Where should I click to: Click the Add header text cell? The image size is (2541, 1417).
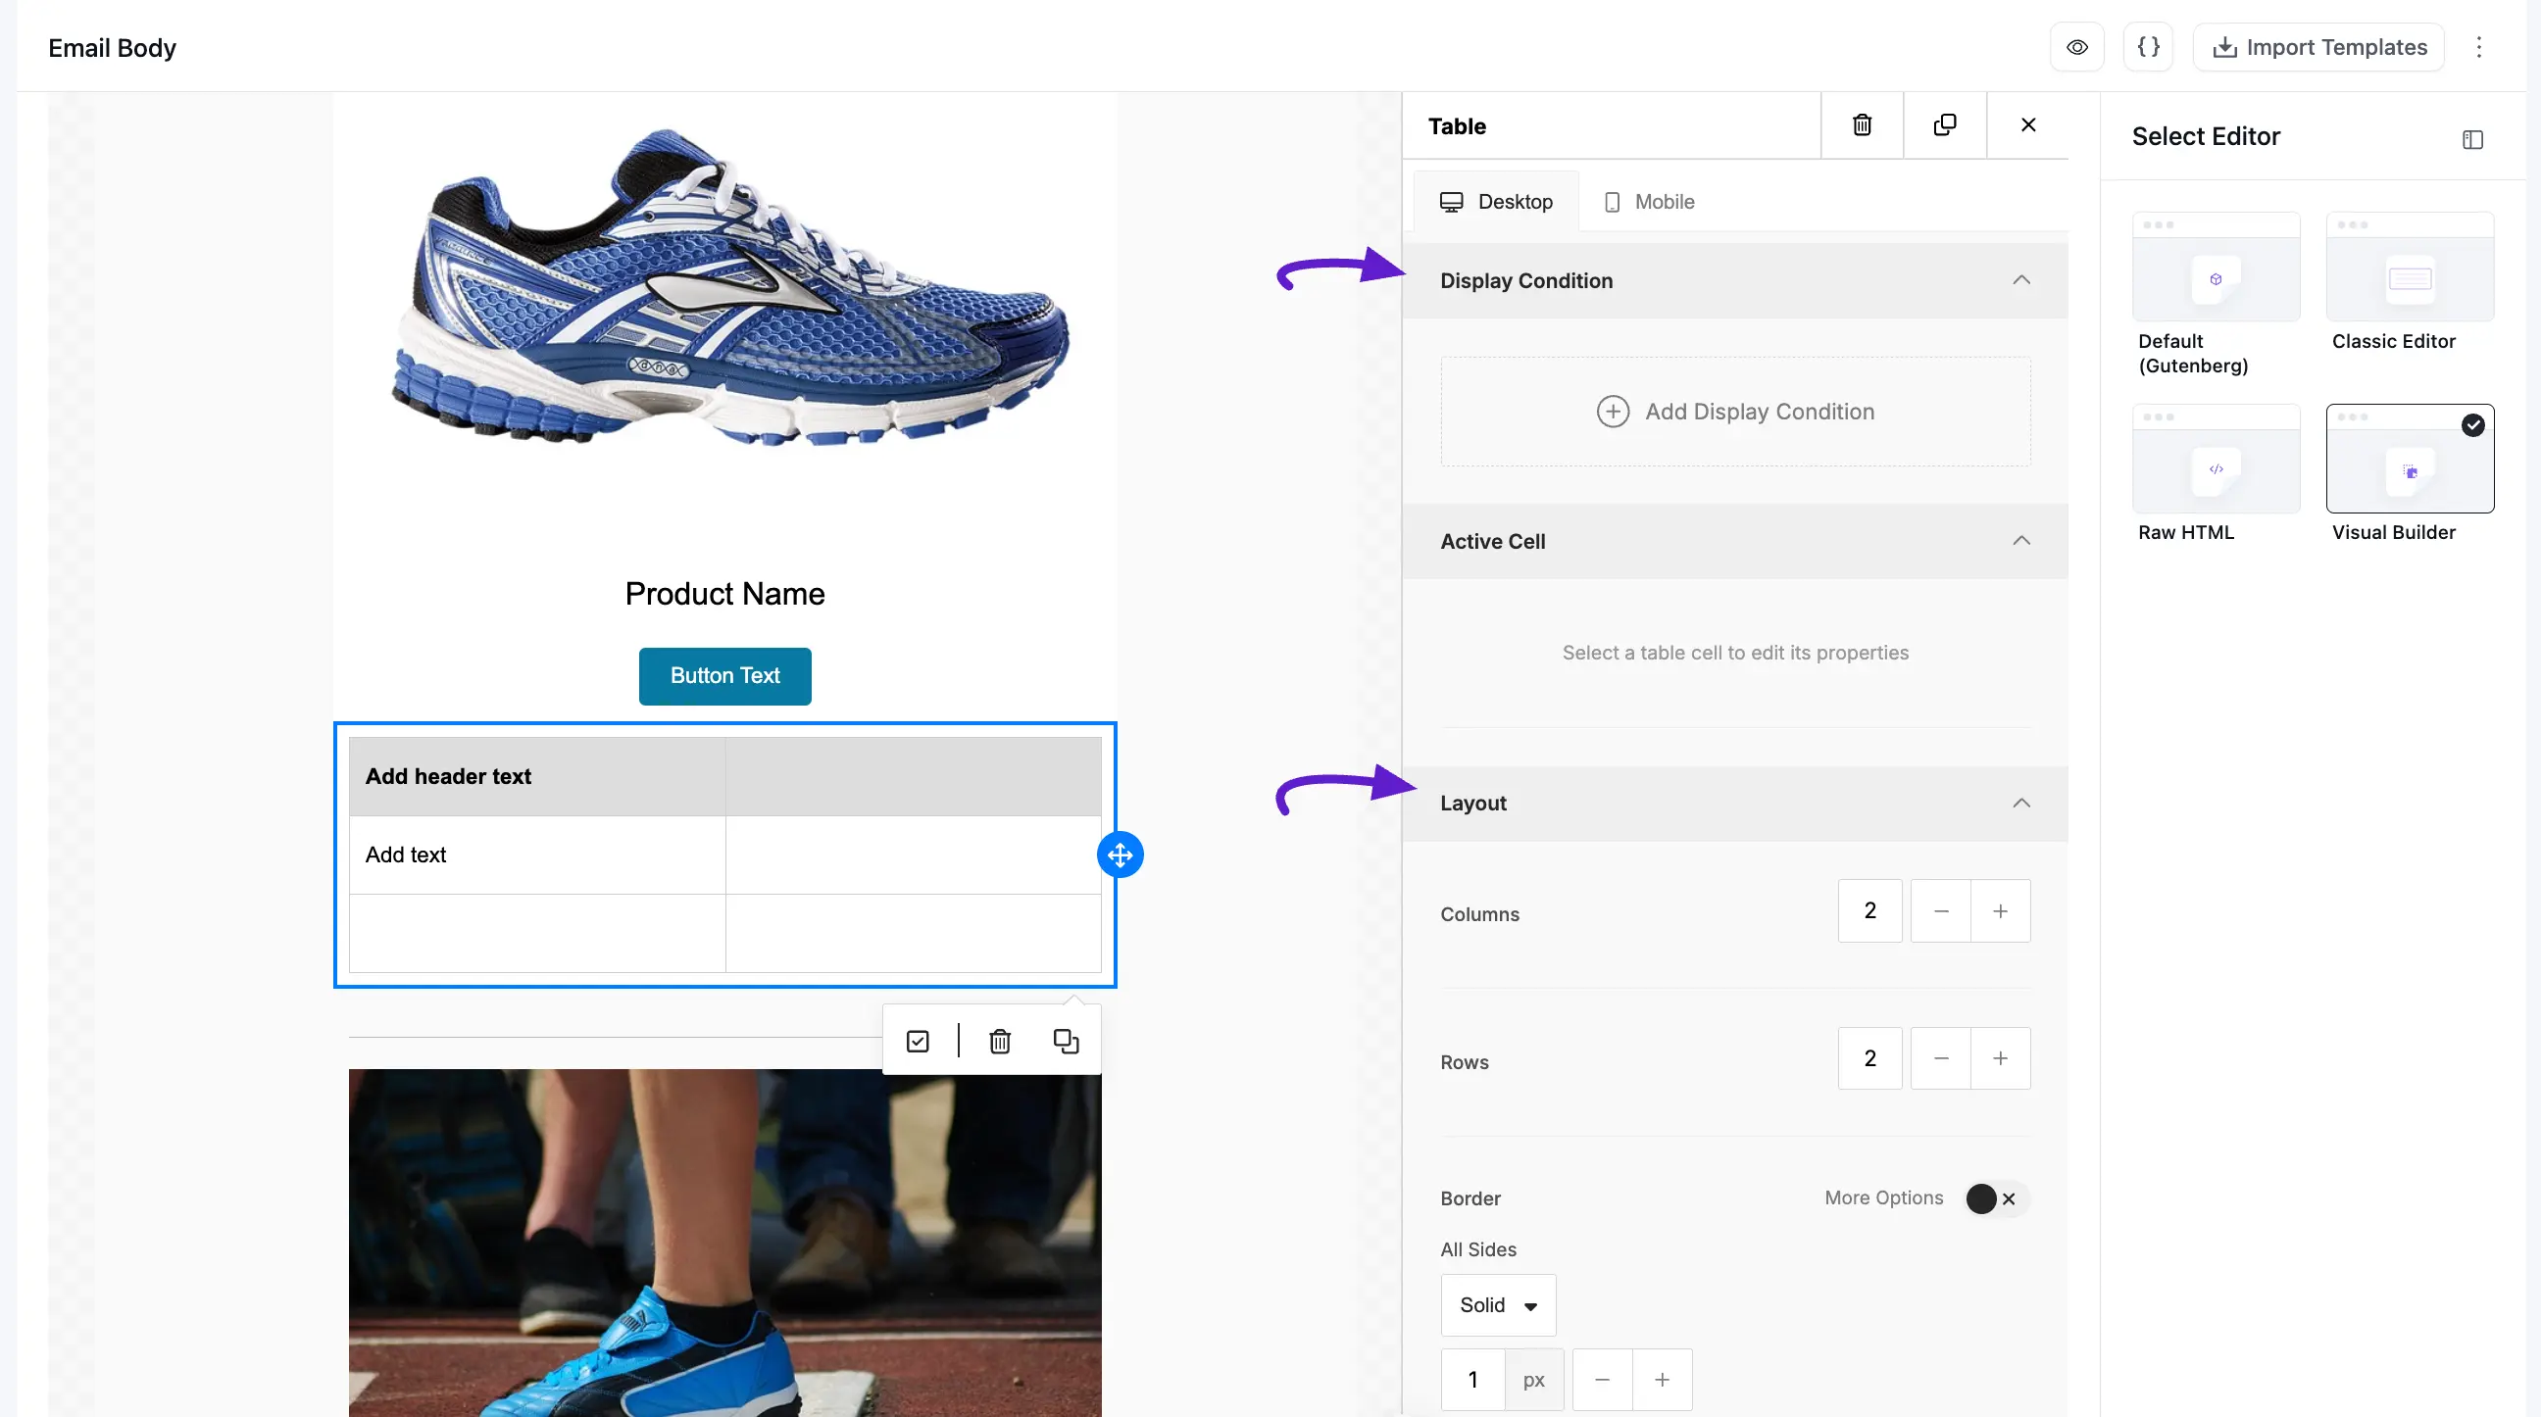tap(537, 777)
